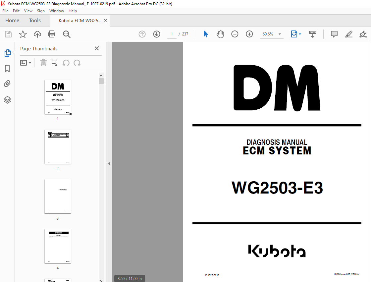
Task: Select page 3 thumbnail
Action: coord(58,197)
